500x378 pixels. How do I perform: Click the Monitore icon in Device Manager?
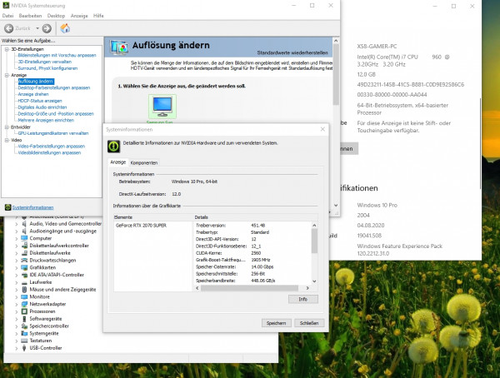[x=24, y=296]
